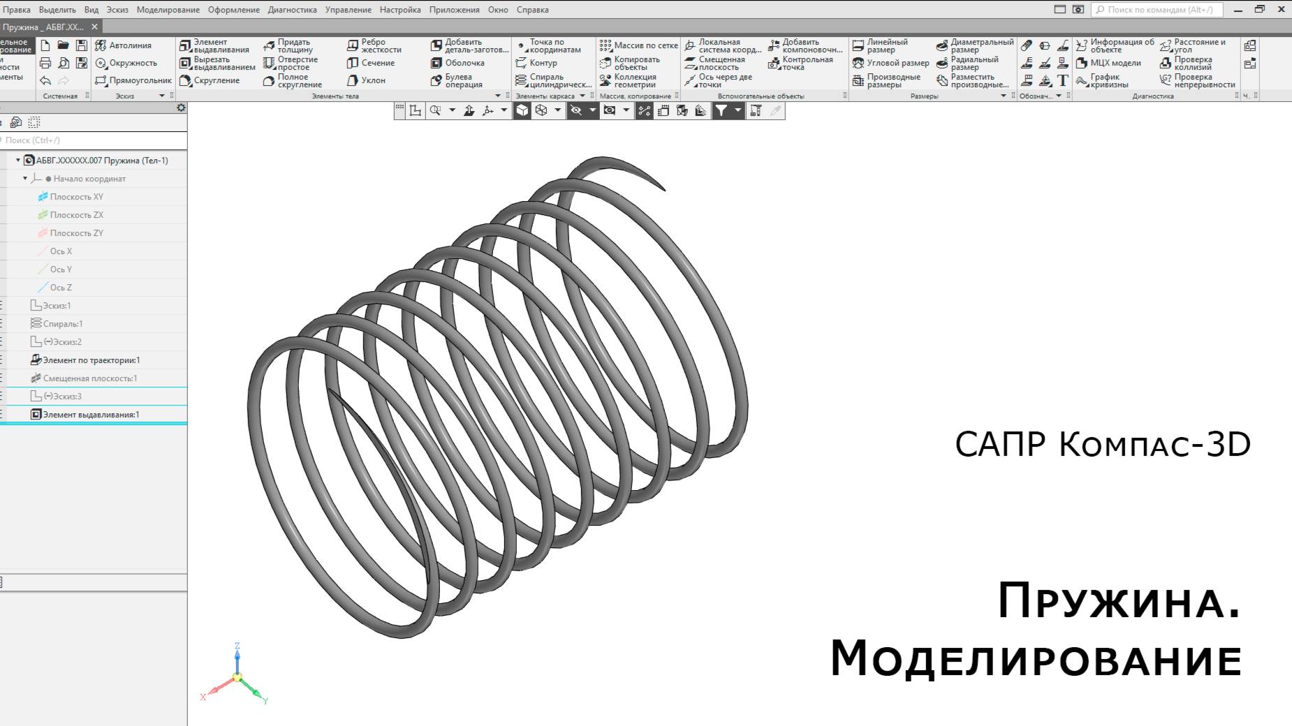Viewport: 1292px width, 726px height.
Task: Open the display mode dropdown arrow
Action: coord(557,110)
